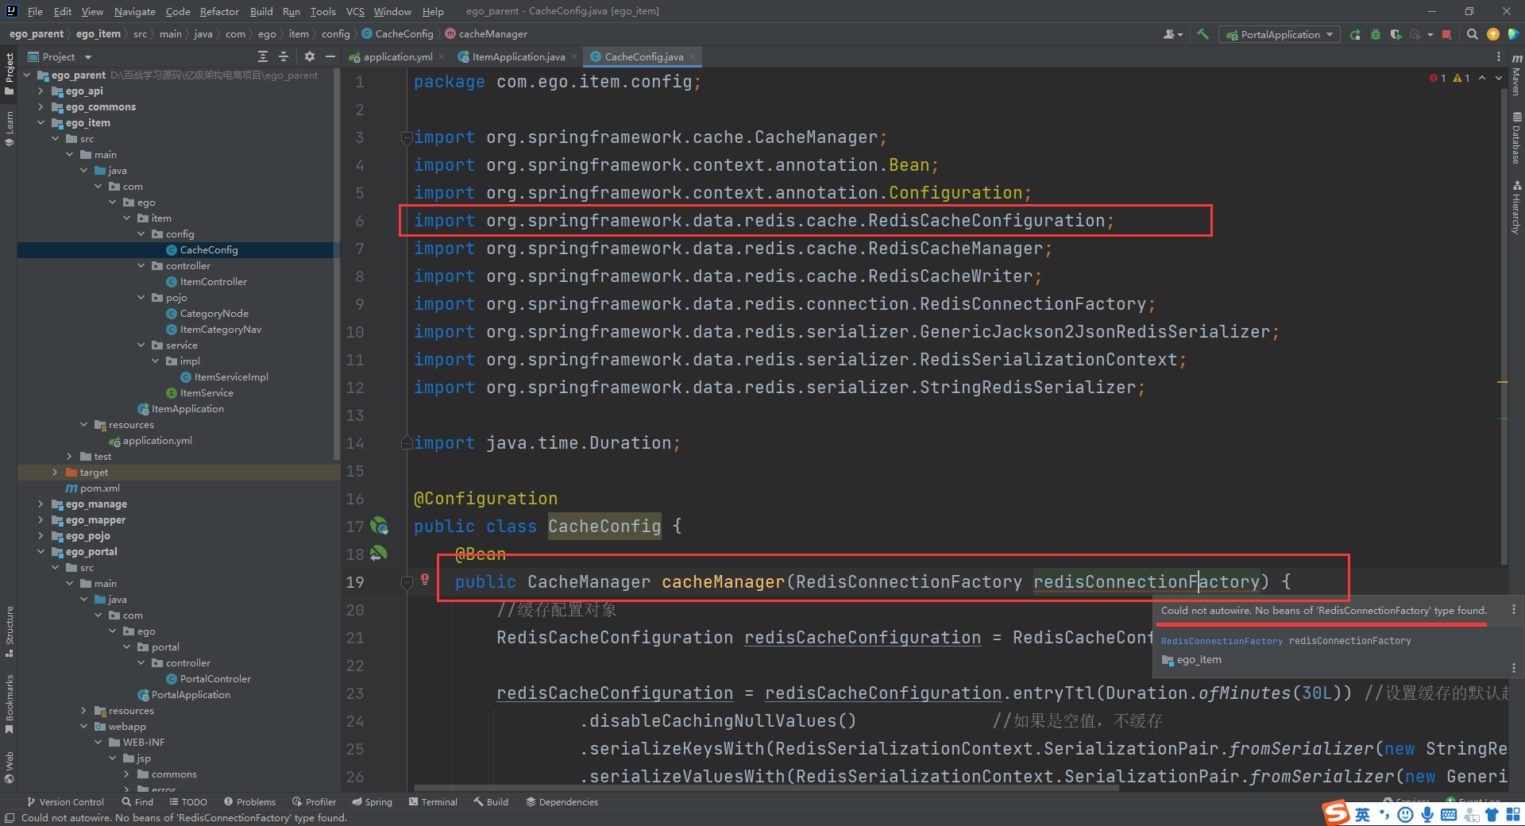The width and height of the screenshot is (1525, 826).
Task: Toggle tool window bars via bottom-left square
Action: pyautogui.click(x=9, y=818)
